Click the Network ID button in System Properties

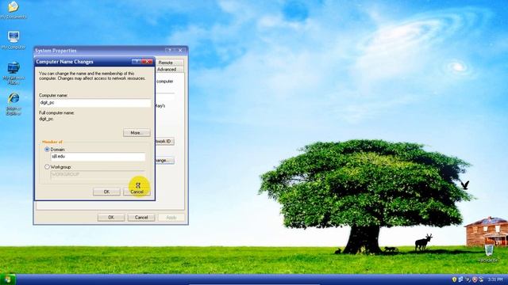pyautogui.click(x=164, y=141)
